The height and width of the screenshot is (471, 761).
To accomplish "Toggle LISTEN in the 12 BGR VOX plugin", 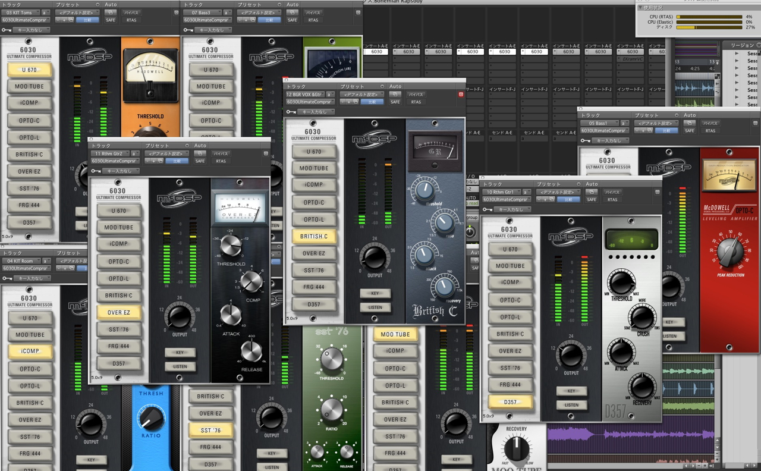I will 375,307.
